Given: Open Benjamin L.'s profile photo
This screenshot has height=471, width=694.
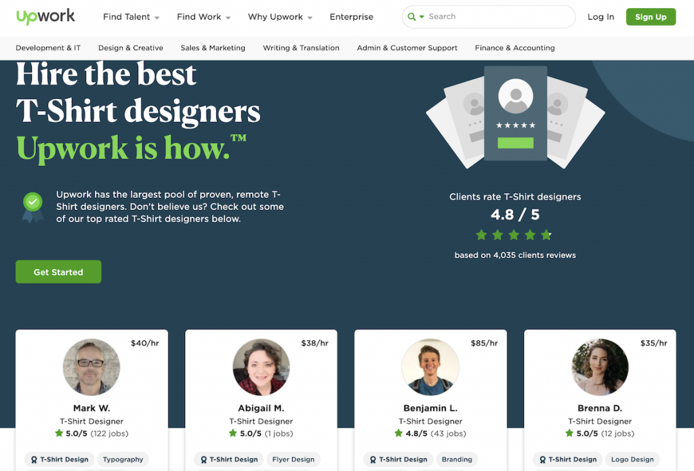Looking at the screenshot, I should click(430, 367).
